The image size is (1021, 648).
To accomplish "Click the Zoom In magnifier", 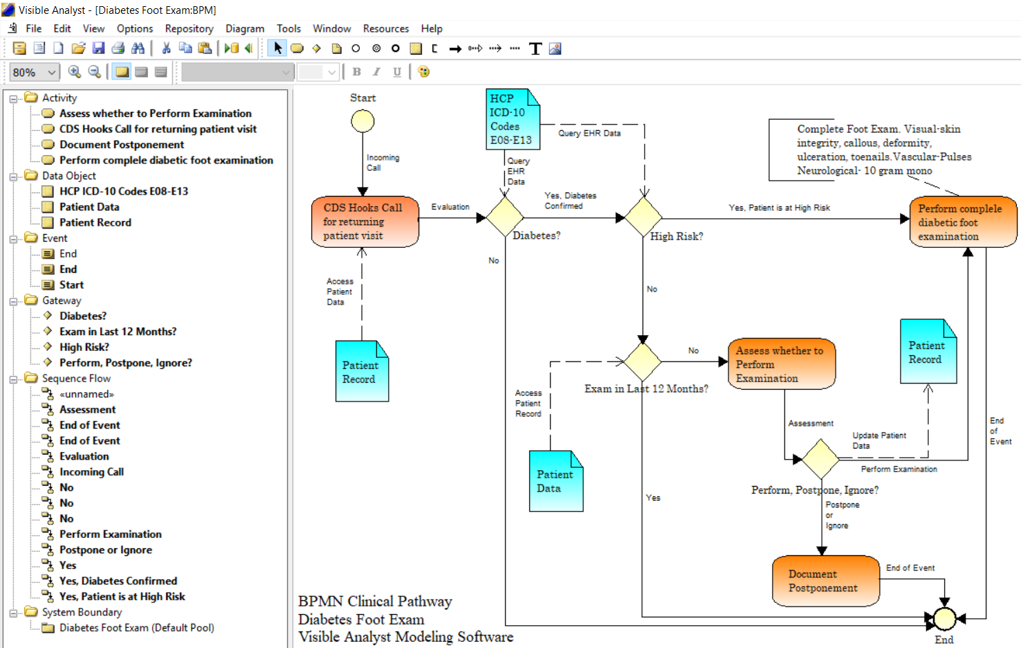I will [x=75, y=72].
